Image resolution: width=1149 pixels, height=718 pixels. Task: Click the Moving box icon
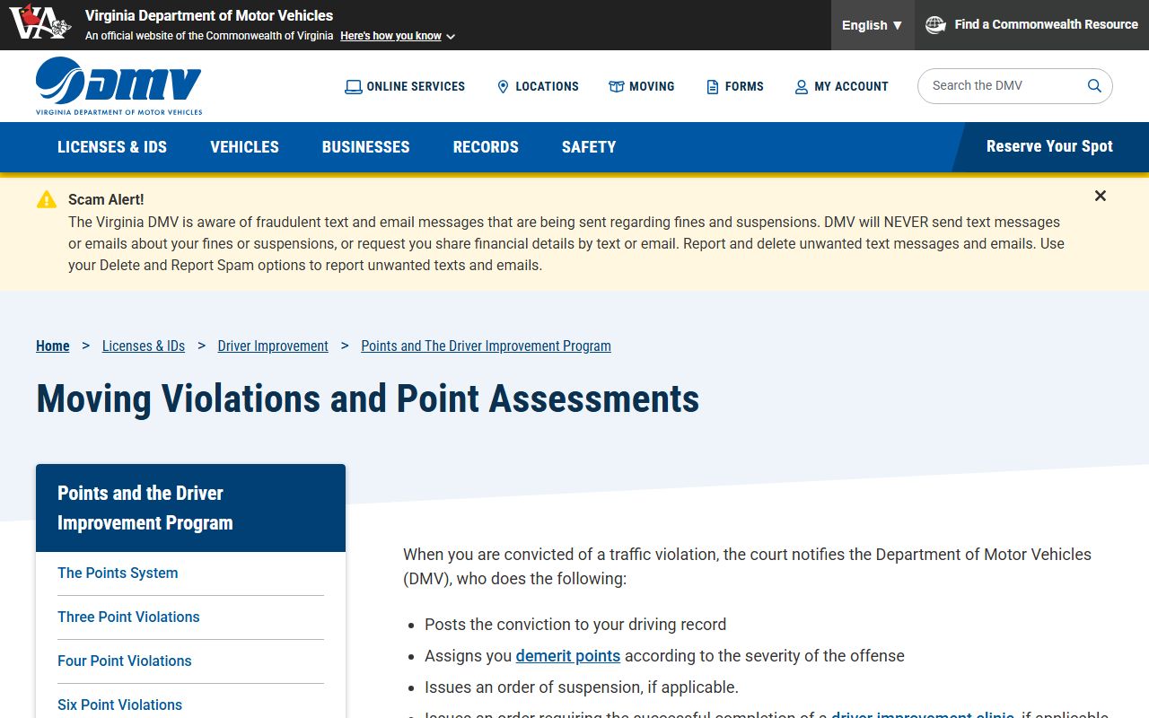616,87
